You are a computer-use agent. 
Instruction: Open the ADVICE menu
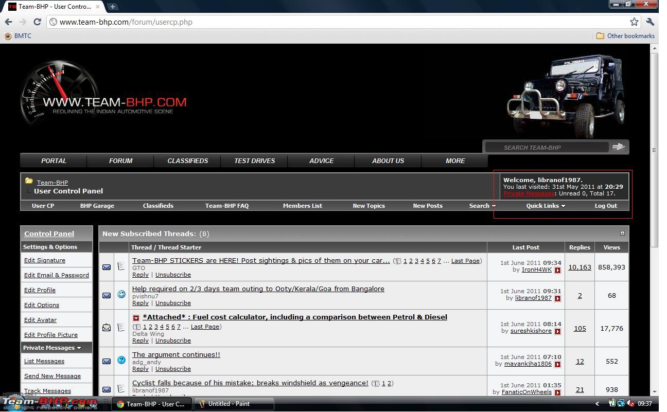321,160
